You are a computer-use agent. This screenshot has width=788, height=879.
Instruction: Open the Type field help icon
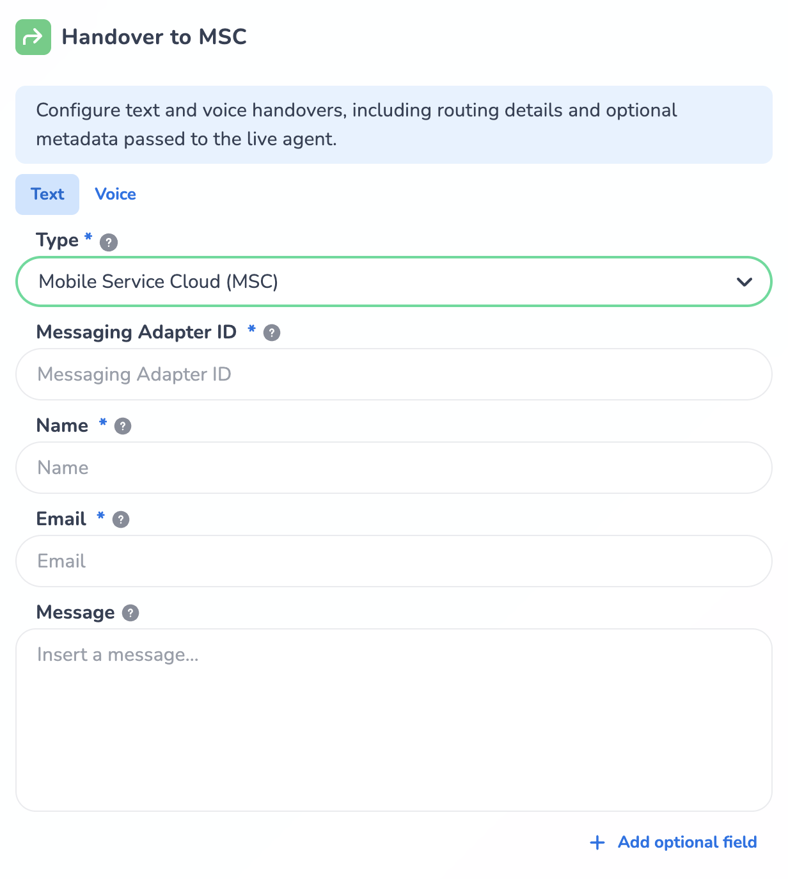(x=109, y=242)
